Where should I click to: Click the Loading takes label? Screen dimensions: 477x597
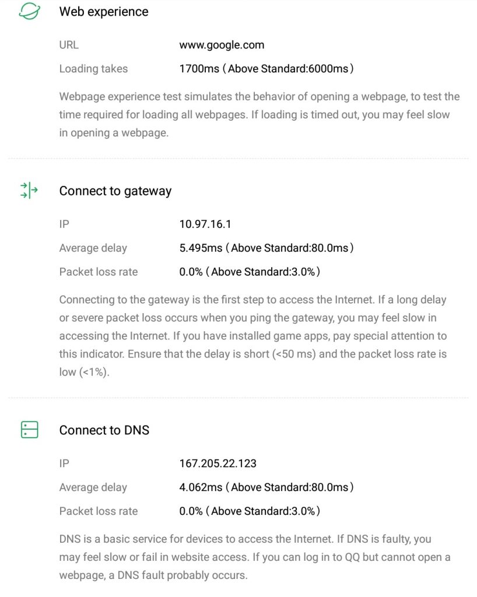93,69
